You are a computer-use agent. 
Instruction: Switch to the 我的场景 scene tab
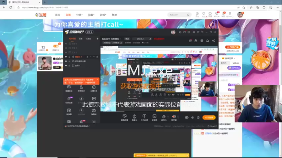tap(72, 39)
